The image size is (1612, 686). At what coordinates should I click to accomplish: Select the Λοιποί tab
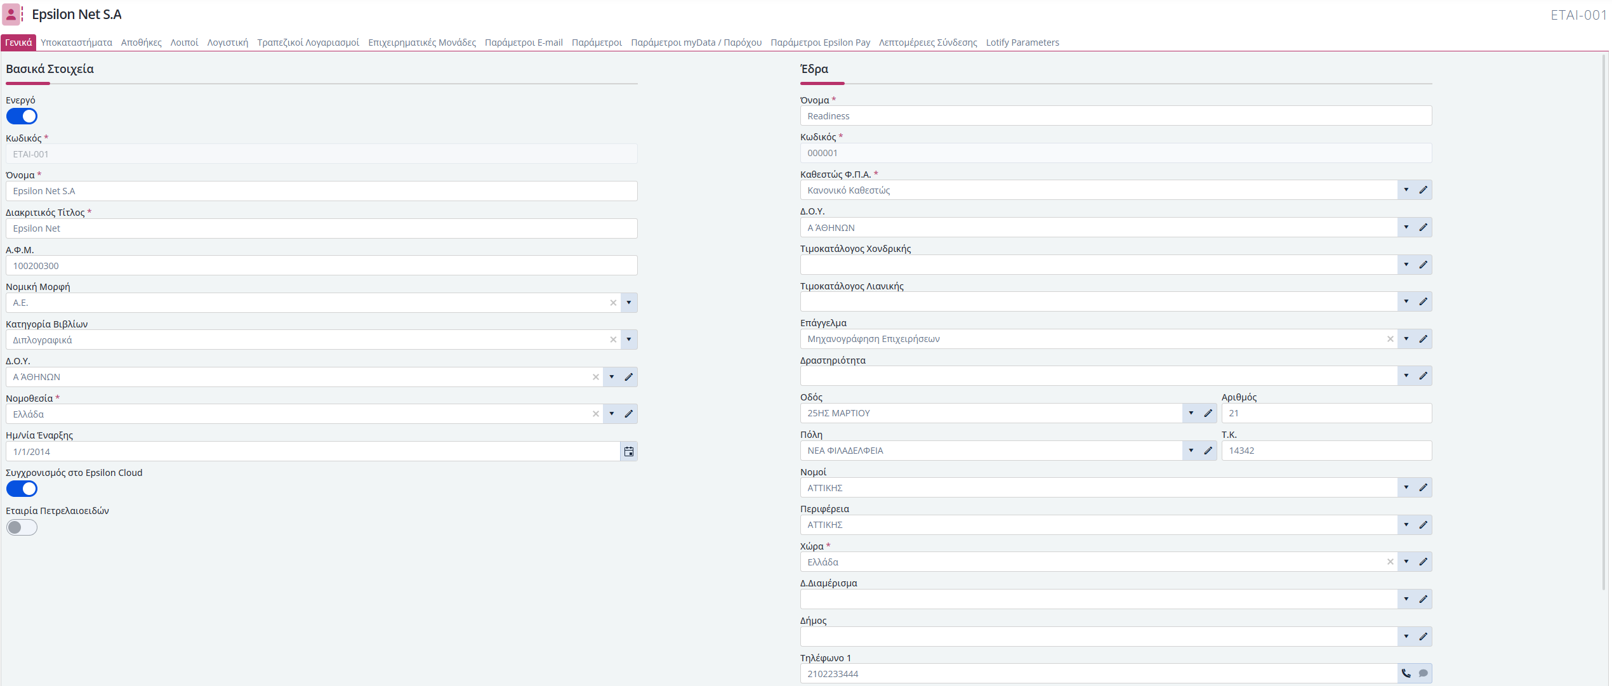click(184, 43)
